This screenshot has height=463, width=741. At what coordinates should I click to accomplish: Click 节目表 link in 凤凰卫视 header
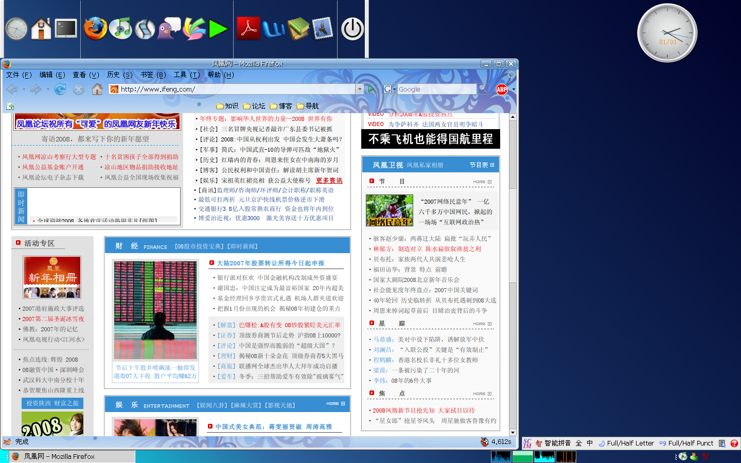(x=482, y=165)
